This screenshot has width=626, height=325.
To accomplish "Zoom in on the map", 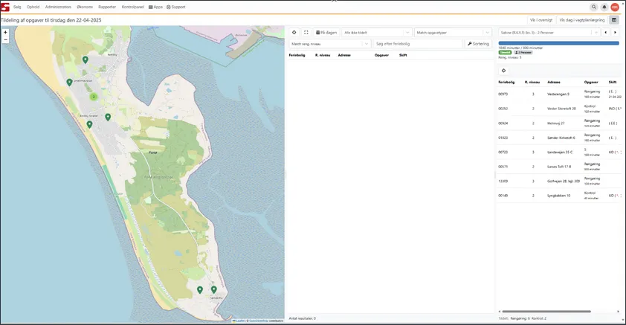I will [x=5, y=33].
